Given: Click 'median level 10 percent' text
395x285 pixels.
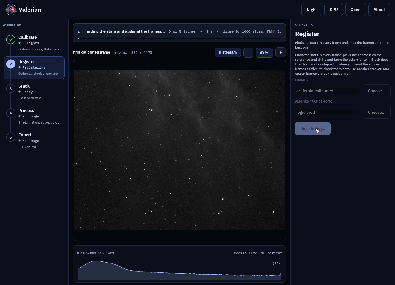Looking at the screenshot, I should click(x=258, y=253).
